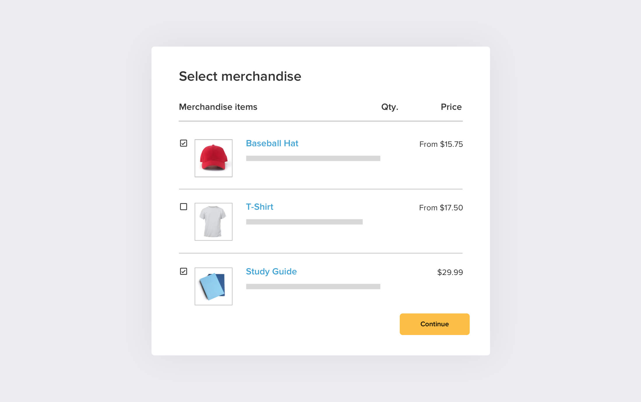The width and height of the screenshot is (641, 402).
Task: Click the Select merchandise heading
Action: pyautogui.click(x=240, y=76)
